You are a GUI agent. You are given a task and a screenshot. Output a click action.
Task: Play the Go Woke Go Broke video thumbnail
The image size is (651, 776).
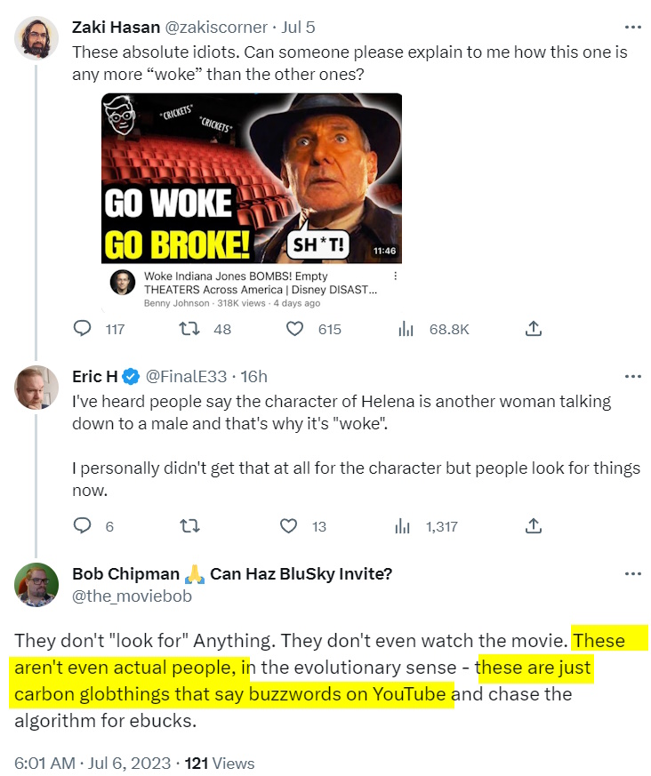click(x=251, y=178)
